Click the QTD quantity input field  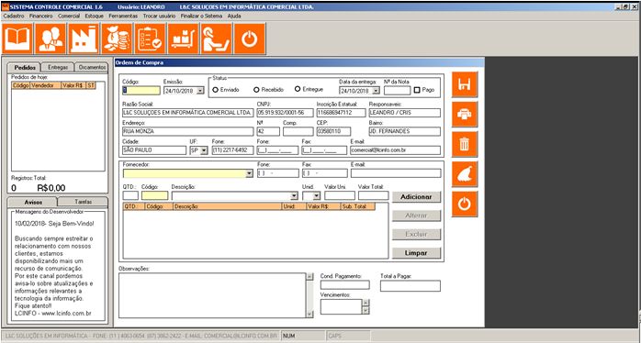130,195
